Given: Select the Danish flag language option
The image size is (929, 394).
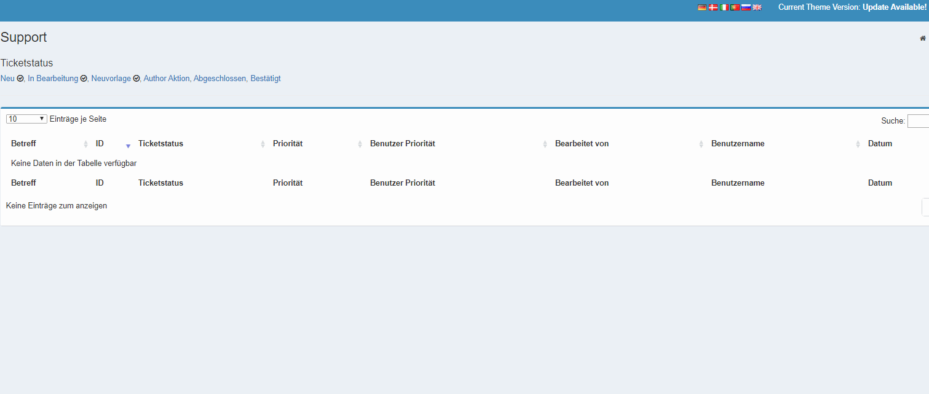Looking at the screenshot, I should pos(713,7).
